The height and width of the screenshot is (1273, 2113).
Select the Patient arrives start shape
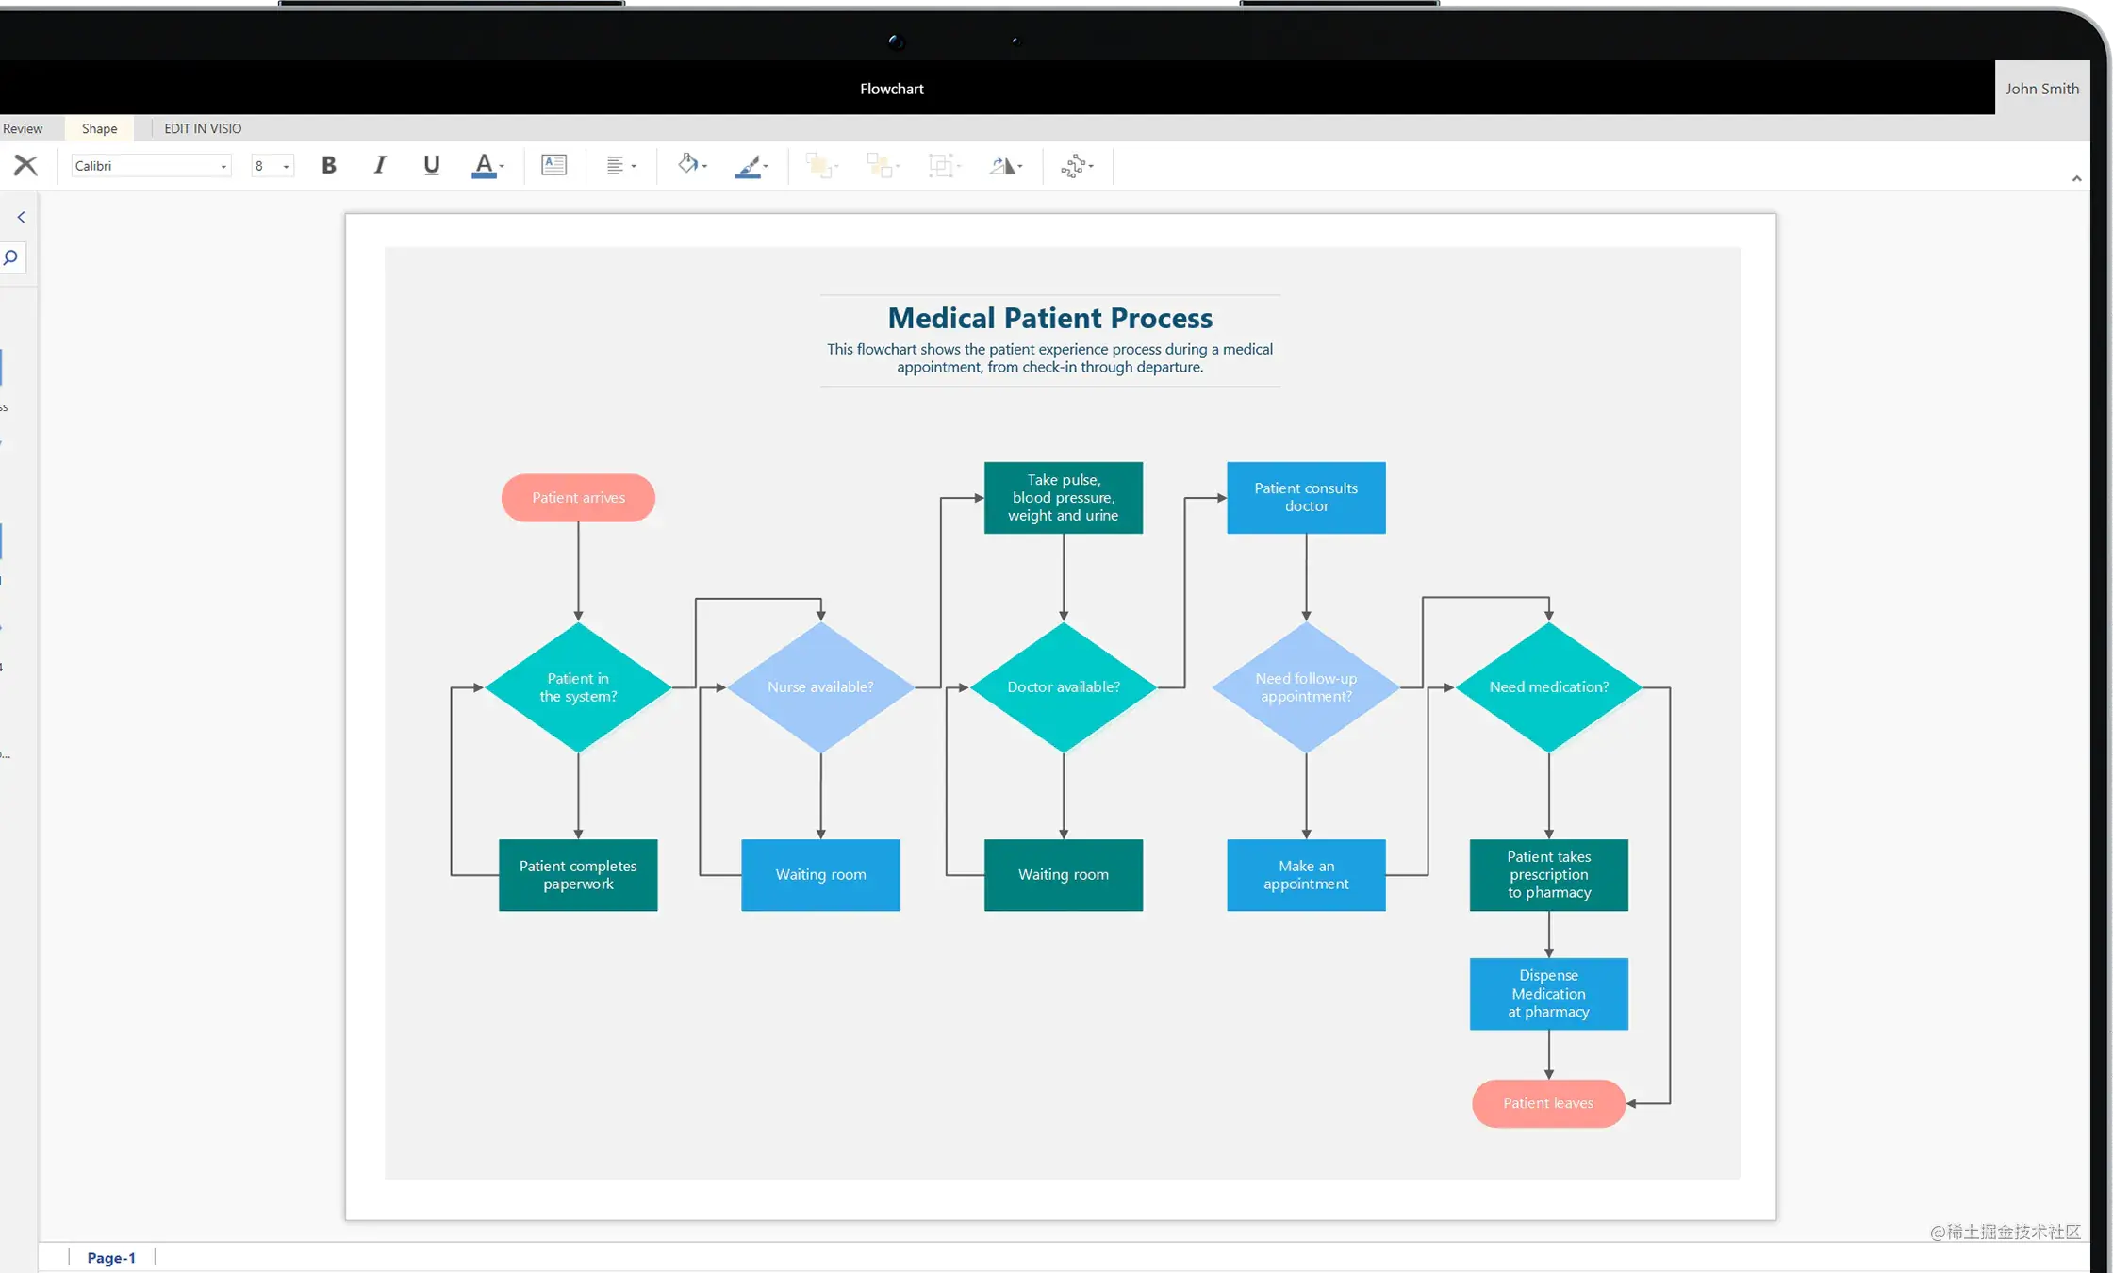(578, 498)
